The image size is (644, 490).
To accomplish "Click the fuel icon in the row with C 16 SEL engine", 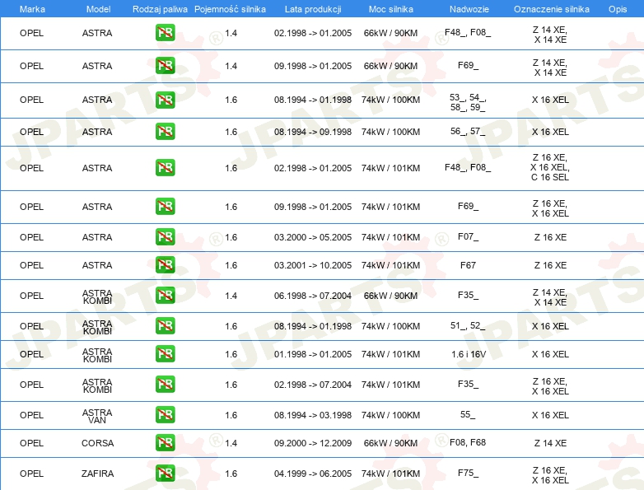I will click(165, 167).
